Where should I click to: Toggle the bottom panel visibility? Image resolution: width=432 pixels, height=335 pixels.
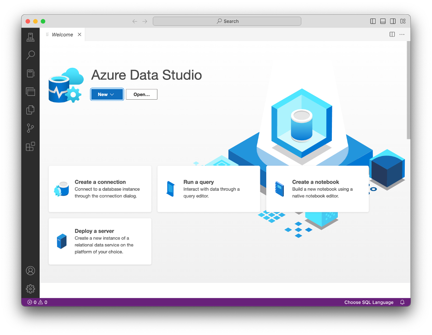[383, 21]
